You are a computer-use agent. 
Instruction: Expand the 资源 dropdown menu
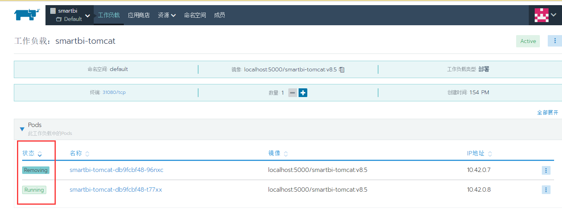[167, 15]
